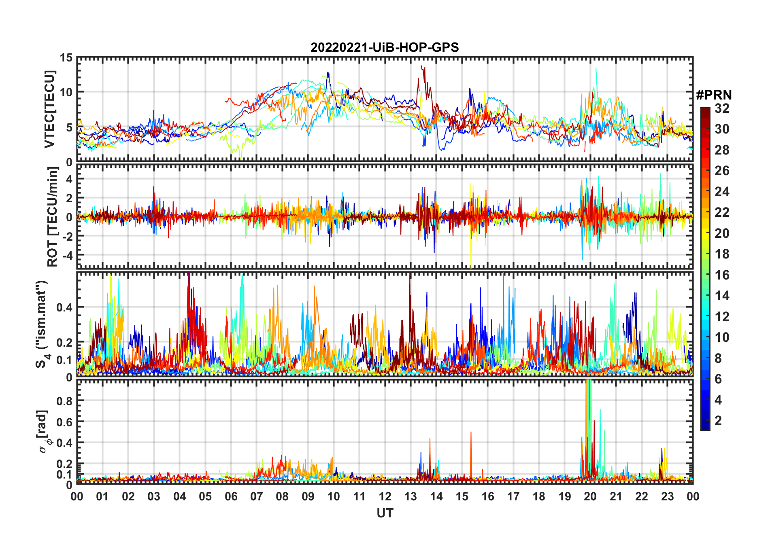Click the plot title 20220221-UiB-HOP-GPS
Screen dimensions: 770x538
[385, 47]
